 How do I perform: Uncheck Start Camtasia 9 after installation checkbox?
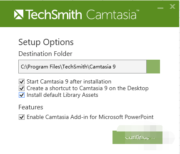coord(22,81)
